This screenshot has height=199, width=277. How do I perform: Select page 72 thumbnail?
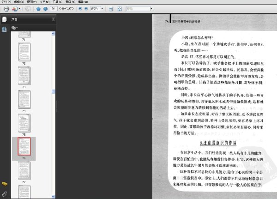pyautogui.click(x=24, y=52)
